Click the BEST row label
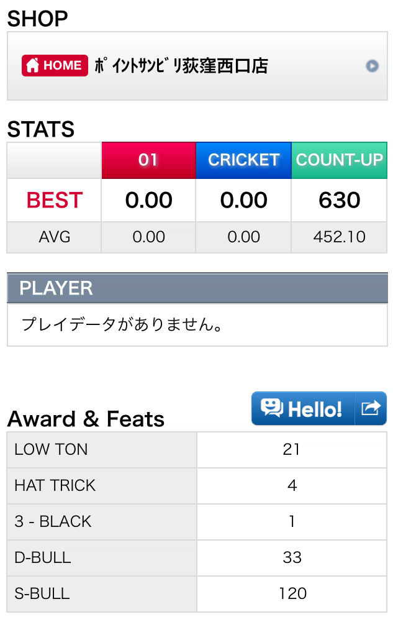Image resolution: width=393 pixels, height=622 pixels. pyautogui.click(x=54, y=200)
